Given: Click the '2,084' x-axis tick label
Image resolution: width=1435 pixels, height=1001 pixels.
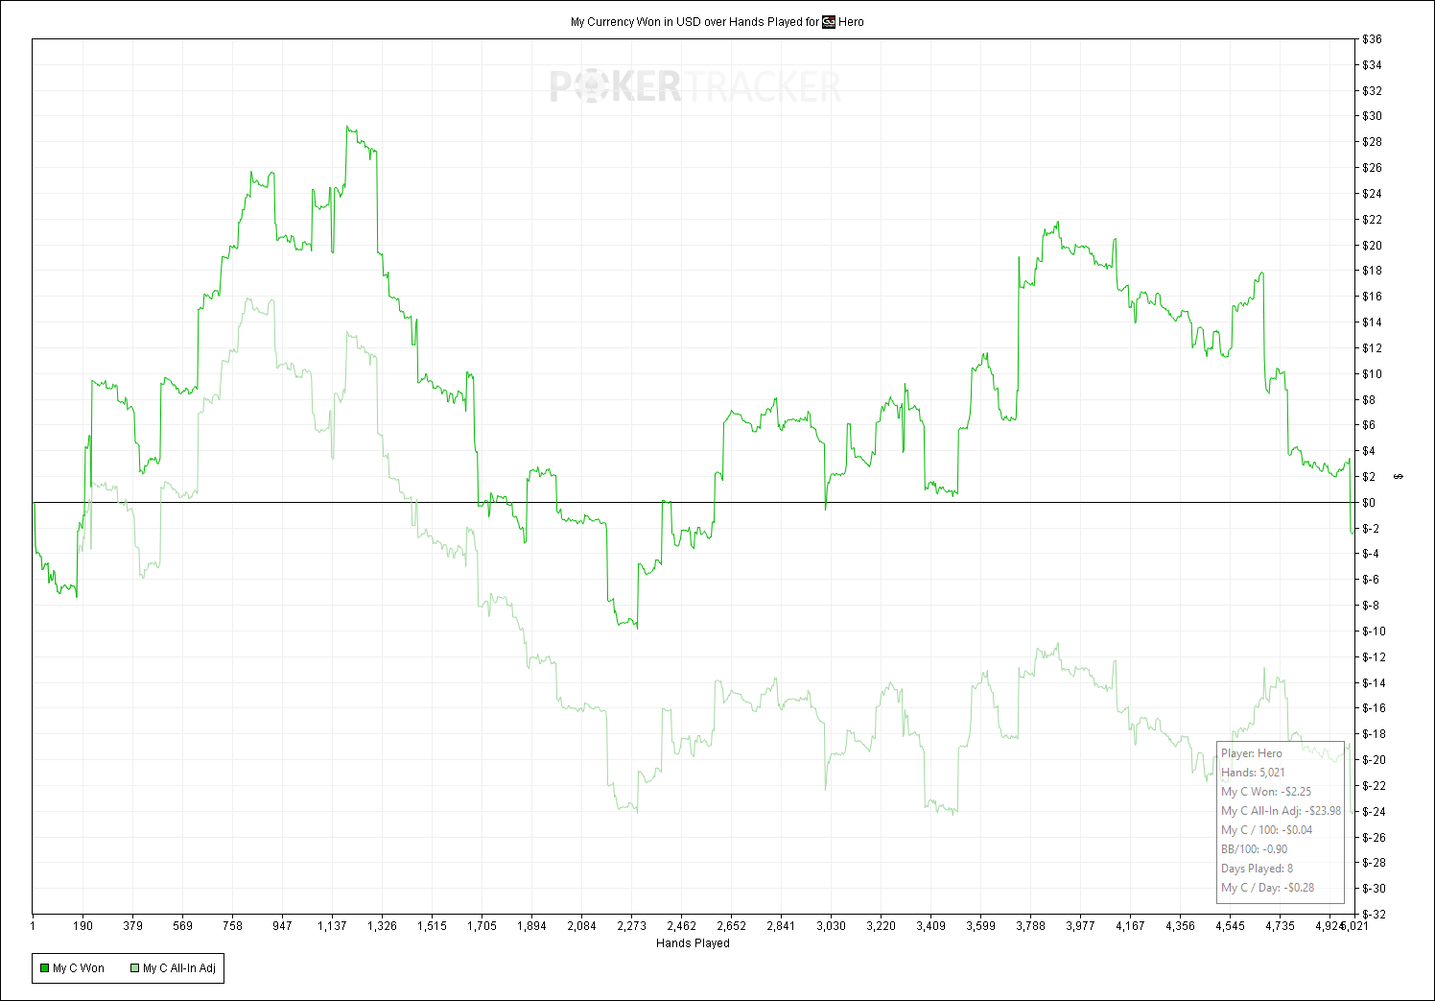Looking at the screenshot, I should coord(582,926).
